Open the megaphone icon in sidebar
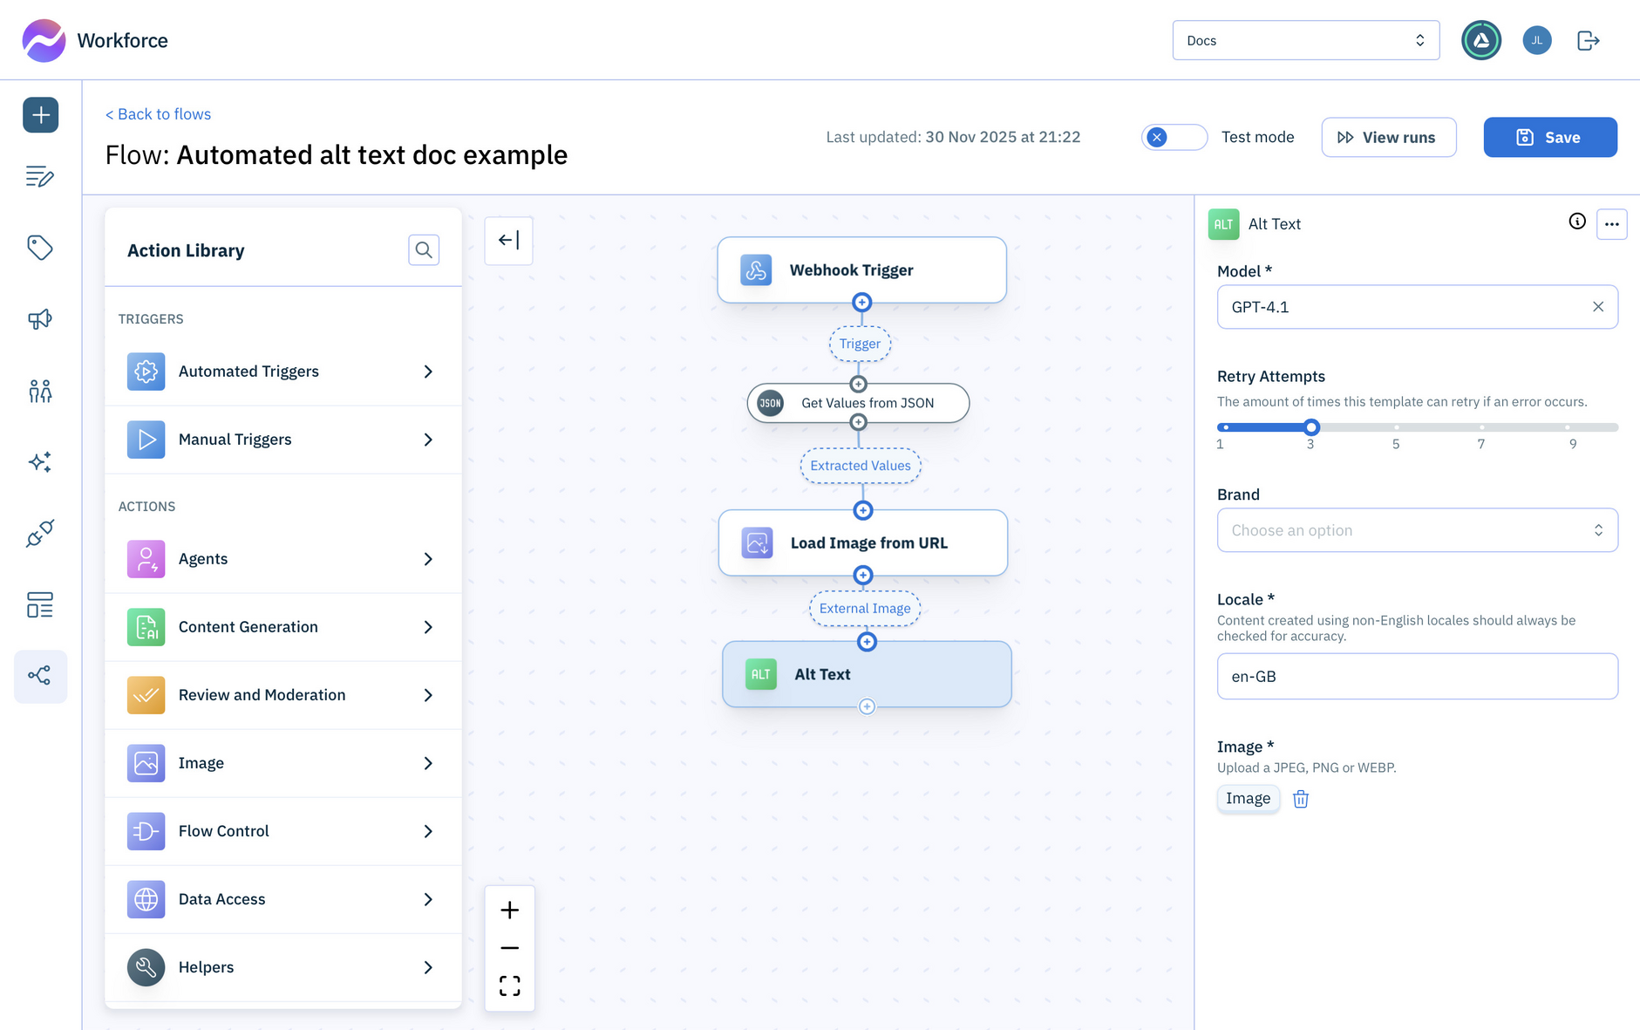Image resolution: width=1640 pixels, height=1030 pixels. 40,319
